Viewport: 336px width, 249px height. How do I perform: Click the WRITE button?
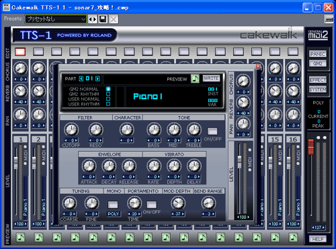click(211, 79)
